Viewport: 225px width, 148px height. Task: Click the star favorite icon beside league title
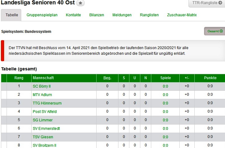pyautogui.click(x=80, y=3)
